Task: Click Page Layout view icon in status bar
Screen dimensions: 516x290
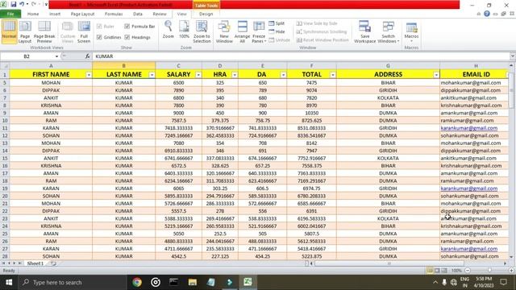Action: click(x=437, y=271)
